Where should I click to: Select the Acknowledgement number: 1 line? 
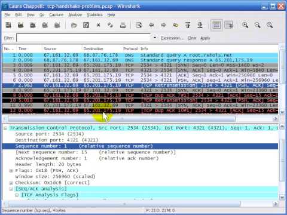coord(87,158)
